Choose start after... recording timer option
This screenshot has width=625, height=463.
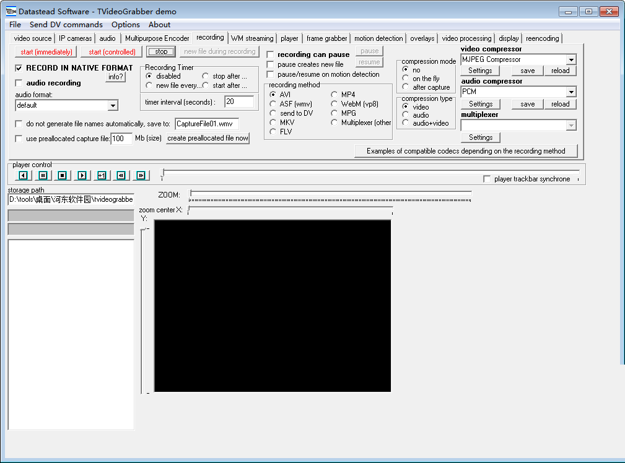coord(205,85)
